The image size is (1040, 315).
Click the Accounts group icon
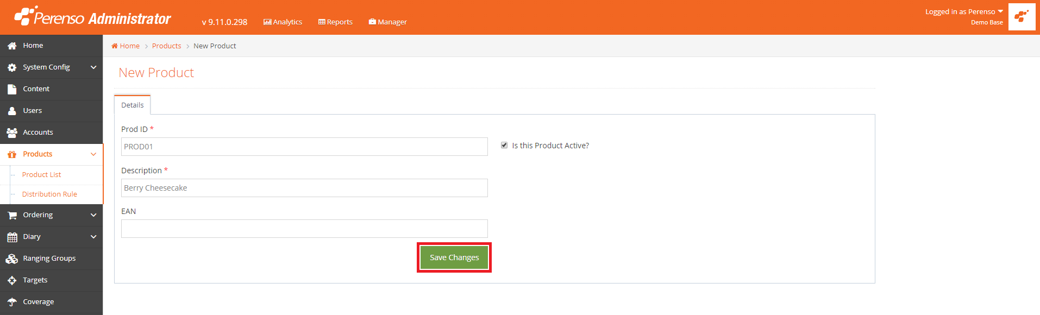pos(12,133)
